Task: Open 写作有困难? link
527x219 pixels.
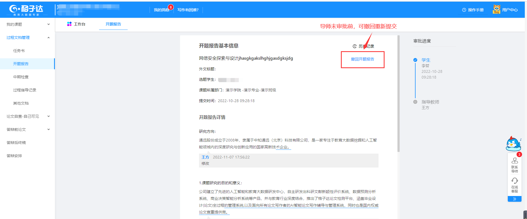Action: [188, 10]
